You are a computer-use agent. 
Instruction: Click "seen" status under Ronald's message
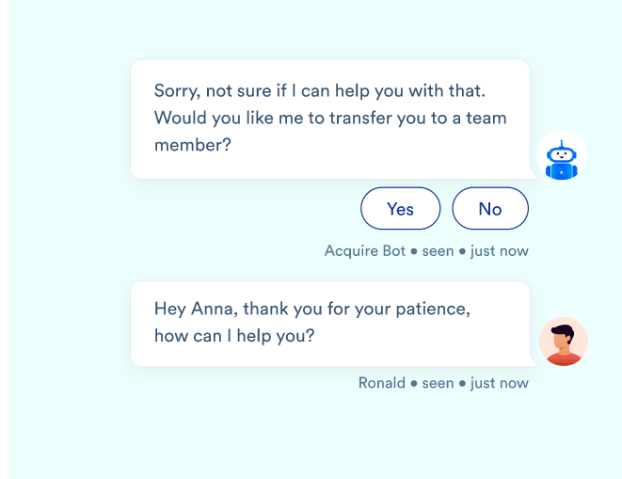point(438,383)
